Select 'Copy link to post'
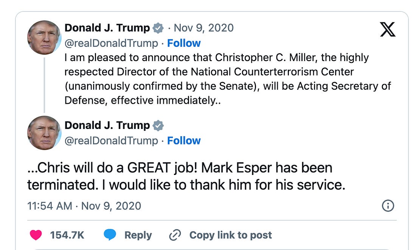Screen dimensions: 416x250 coord(230,235)
